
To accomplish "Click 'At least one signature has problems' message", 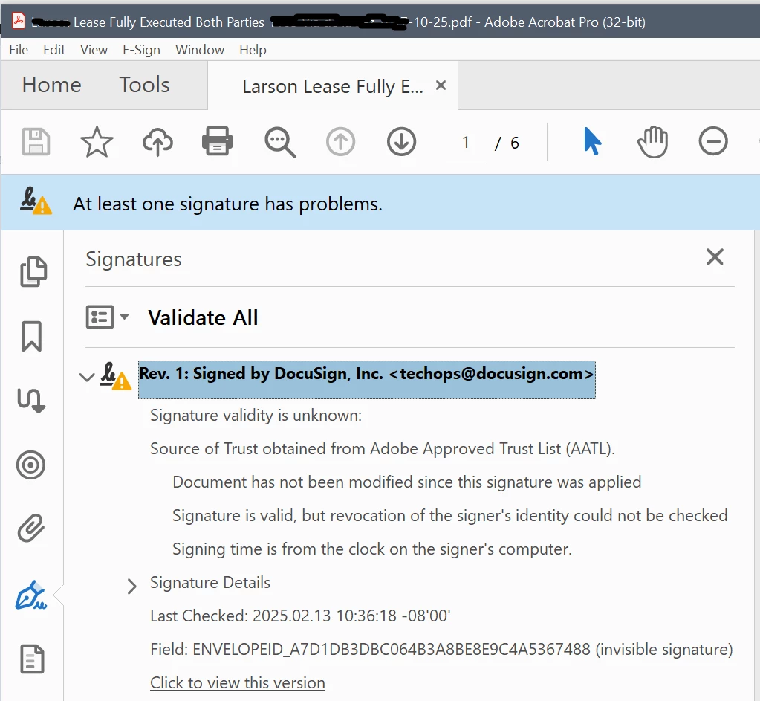I will (x=228, y=204).
